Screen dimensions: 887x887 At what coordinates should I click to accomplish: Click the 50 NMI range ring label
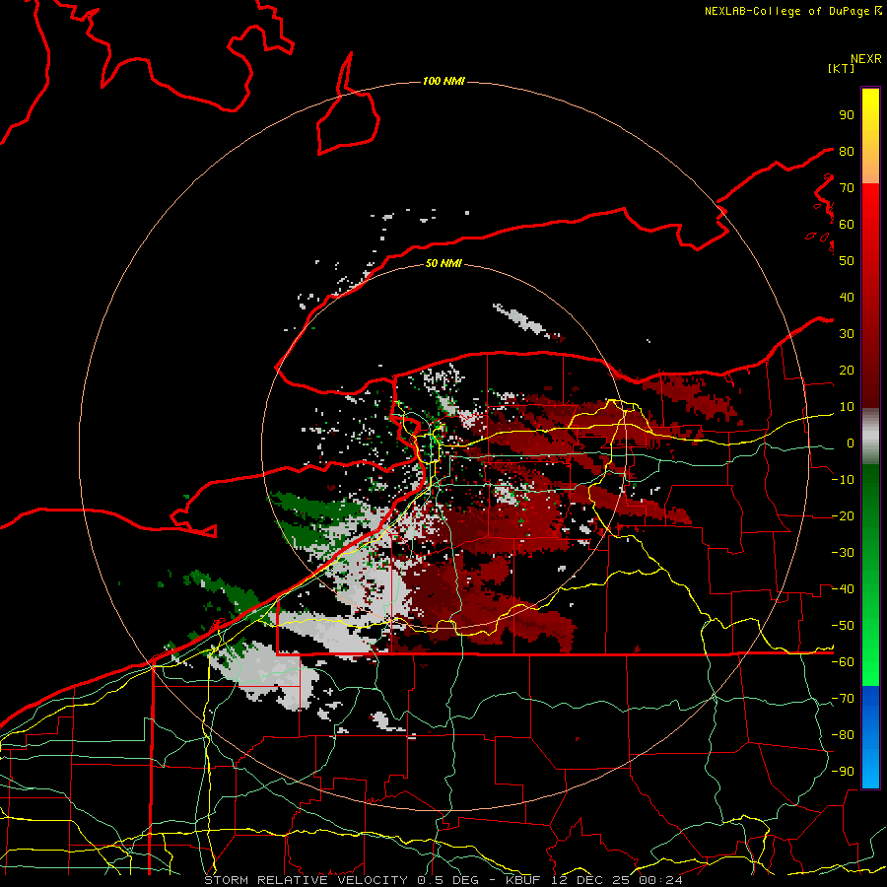click(x=443, y=263)
